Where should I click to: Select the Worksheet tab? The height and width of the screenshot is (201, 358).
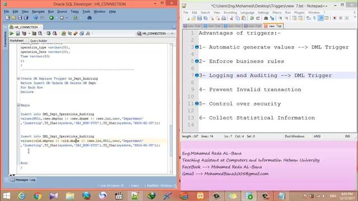point(16,41)
